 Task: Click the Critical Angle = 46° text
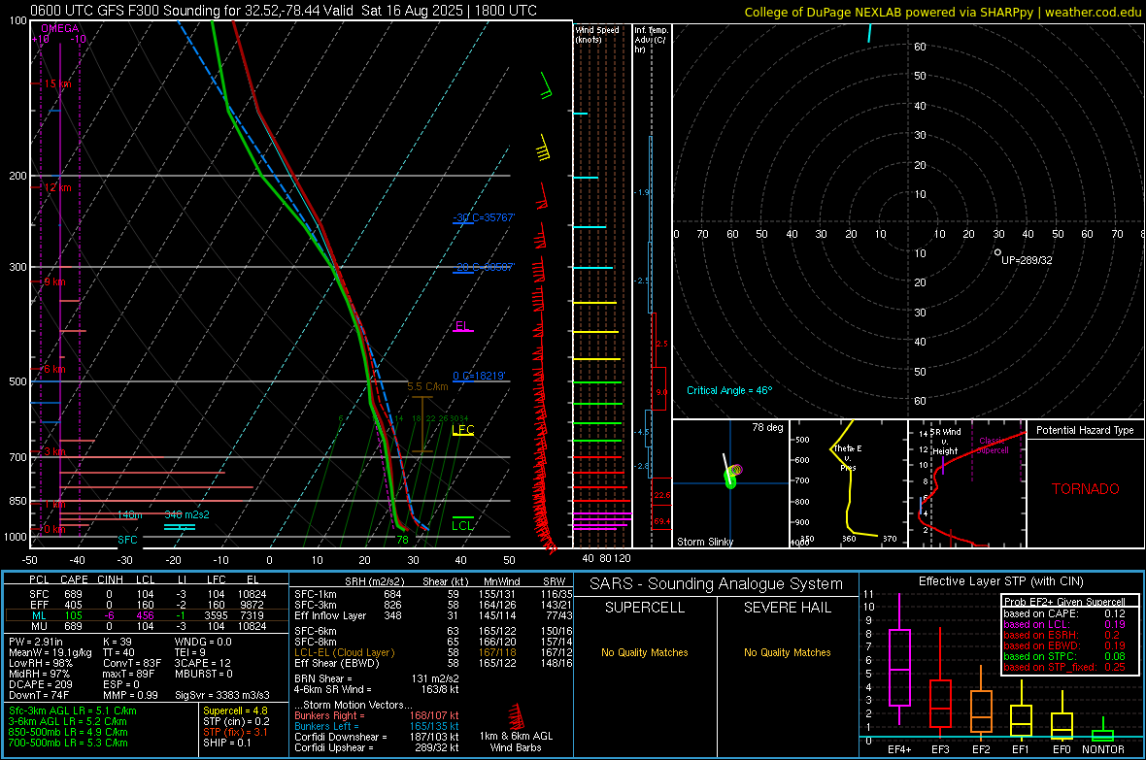tap(729, 390)
